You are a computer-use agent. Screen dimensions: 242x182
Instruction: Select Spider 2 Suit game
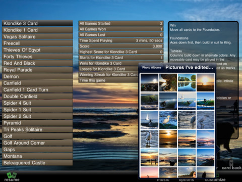pyautogui.click(x=37, y=116)
